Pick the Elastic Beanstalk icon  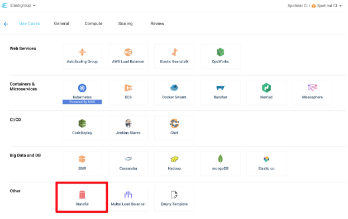coord(174,52)
